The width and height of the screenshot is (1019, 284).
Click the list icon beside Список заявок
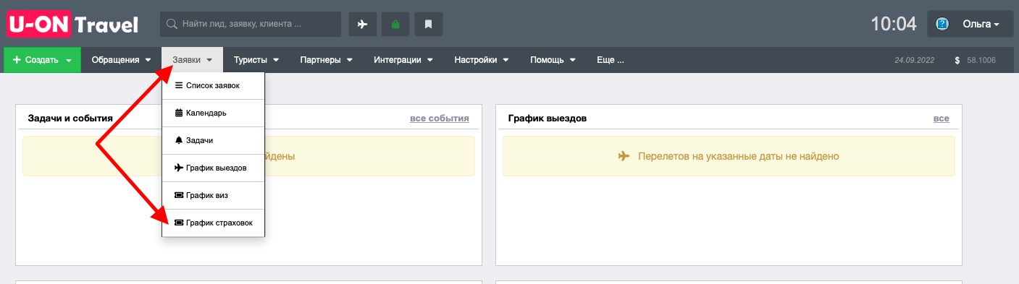[179, 85]
